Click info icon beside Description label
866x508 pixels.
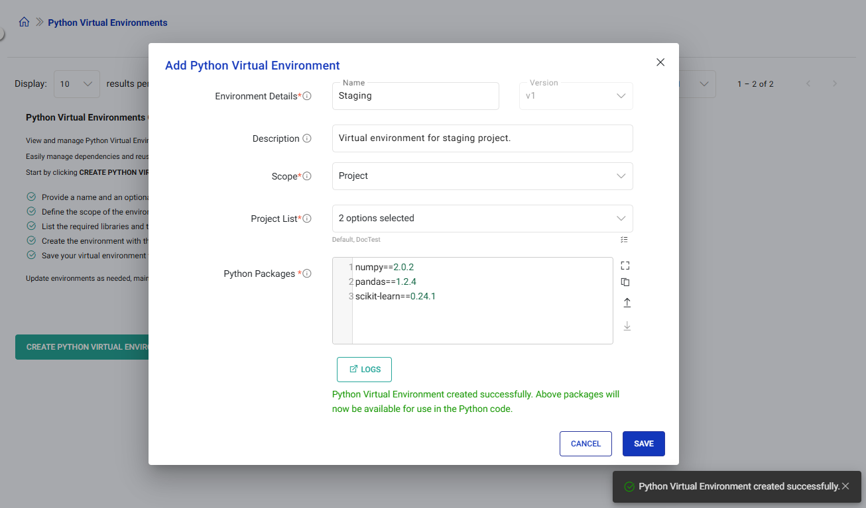pos(307,138)
